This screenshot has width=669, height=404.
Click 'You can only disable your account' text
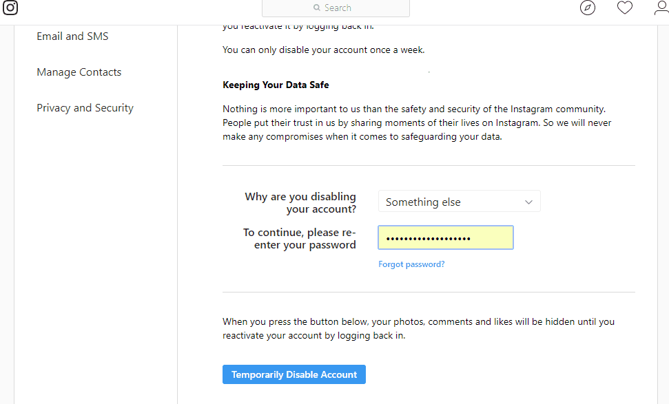pos(323,50)
